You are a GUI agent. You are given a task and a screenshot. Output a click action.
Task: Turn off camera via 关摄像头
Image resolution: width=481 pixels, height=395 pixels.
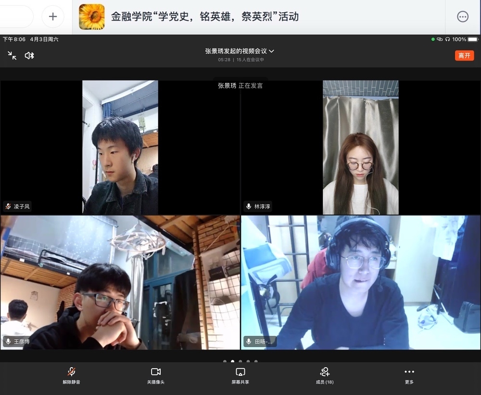pyautogui.click(x=155, y=375)
